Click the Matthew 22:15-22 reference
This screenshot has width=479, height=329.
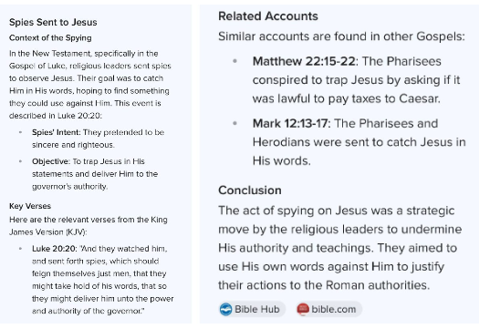pyautogui.click(x=304, y=61)
